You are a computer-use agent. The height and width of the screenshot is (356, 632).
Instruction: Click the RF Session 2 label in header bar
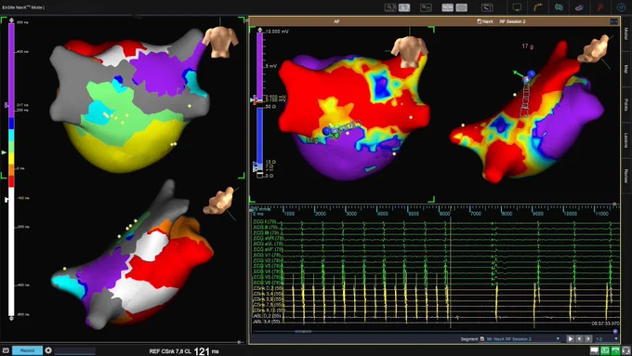pos(512,21)
